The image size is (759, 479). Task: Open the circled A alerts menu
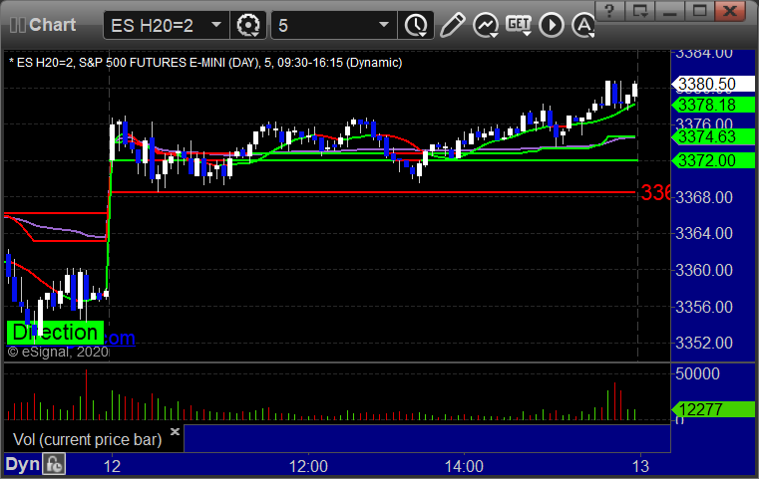[583, 25]
